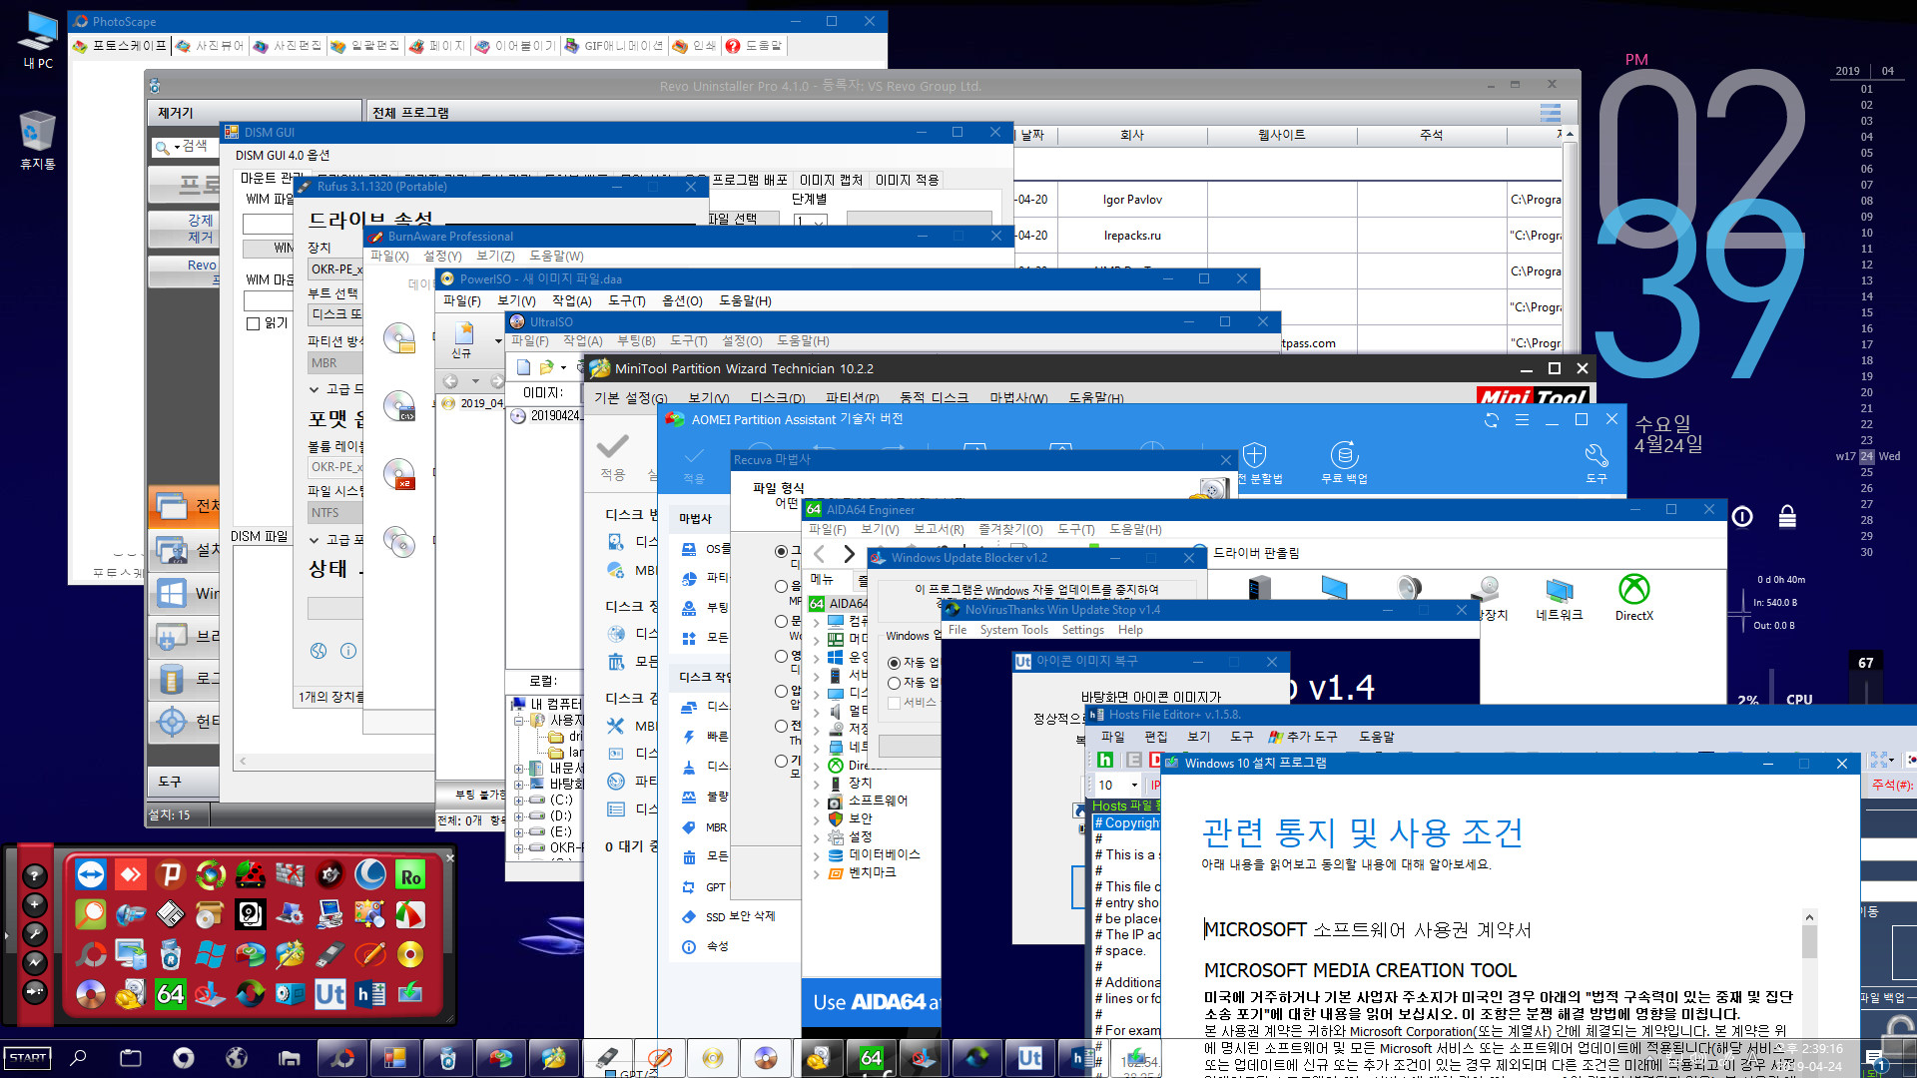Launch Hosts File Editor from the launcher panel
Screen dimensions: 1917x1078
click(x=370, y=993)
